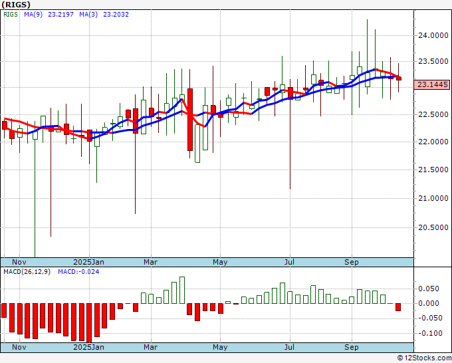452x363 pixels.
Task: Click the current price tag 23.1445
Action: point(433,84)
